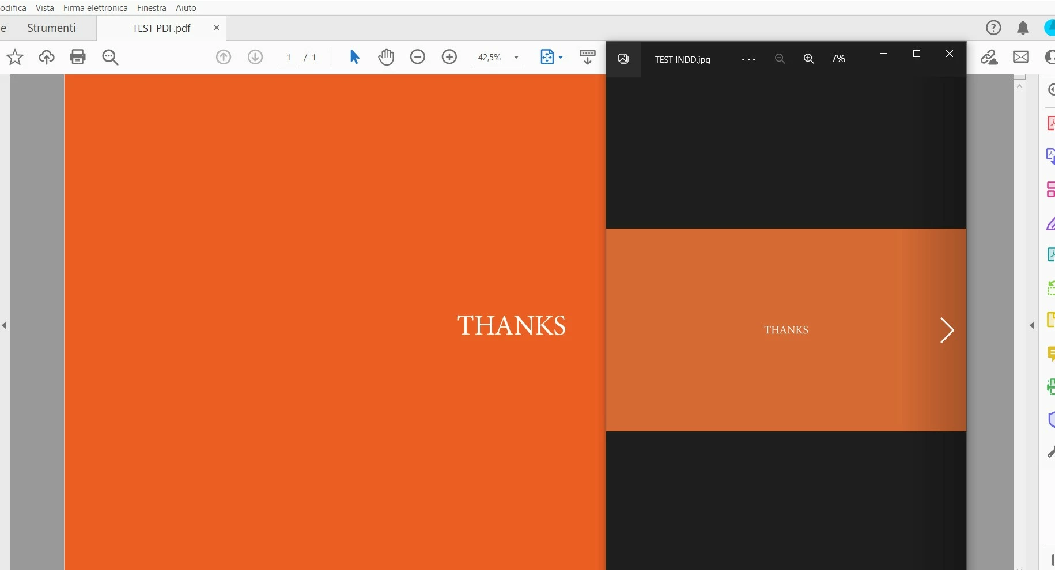Open the more options ellipsis in Photos
This screenshot has width=1055, height=570.
(x=748, y=59)
